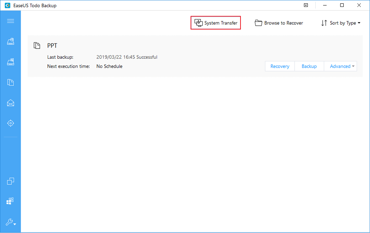Select the PPT backup plan entry
This screenshot has width=370, height=233.
point(148,55)
